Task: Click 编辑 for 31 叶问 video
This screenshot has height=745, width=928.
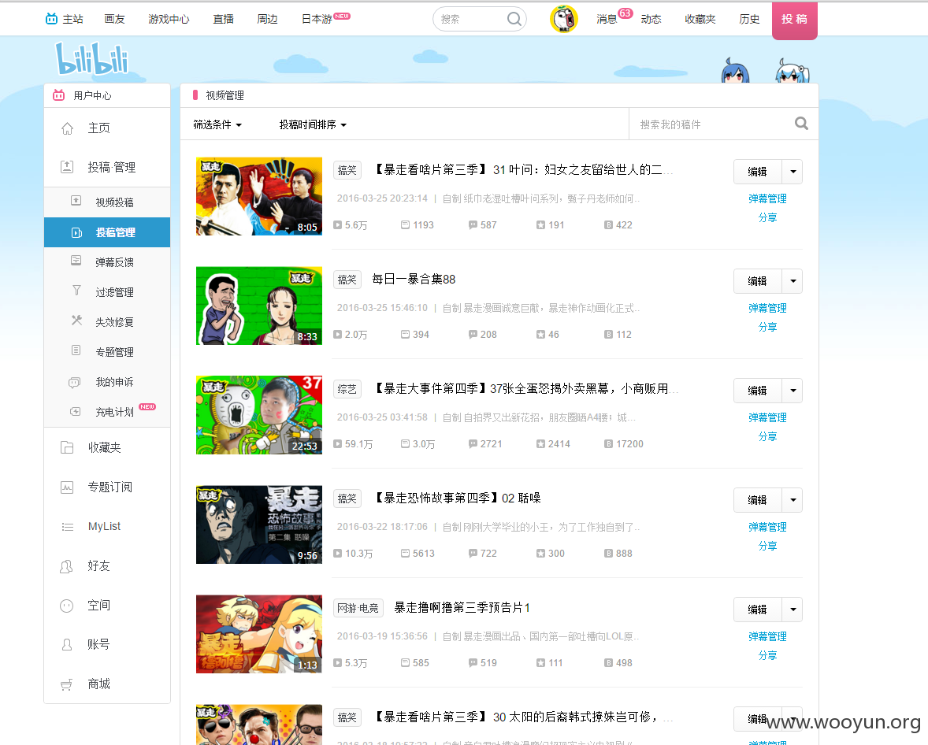Action: [758, 172]
